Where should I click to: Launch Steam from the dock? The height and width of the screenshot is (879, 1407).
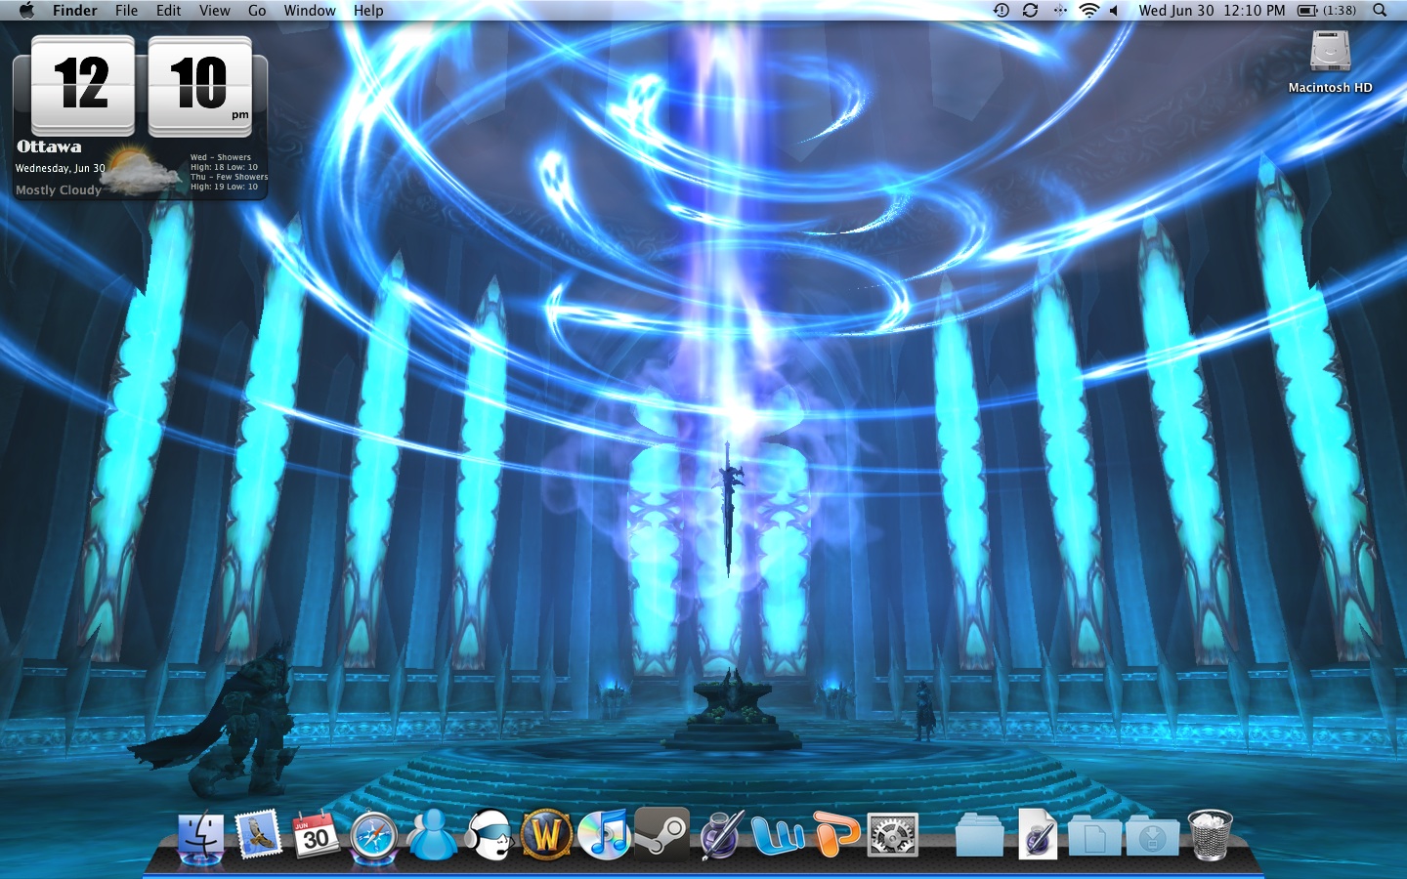(661, 833)
